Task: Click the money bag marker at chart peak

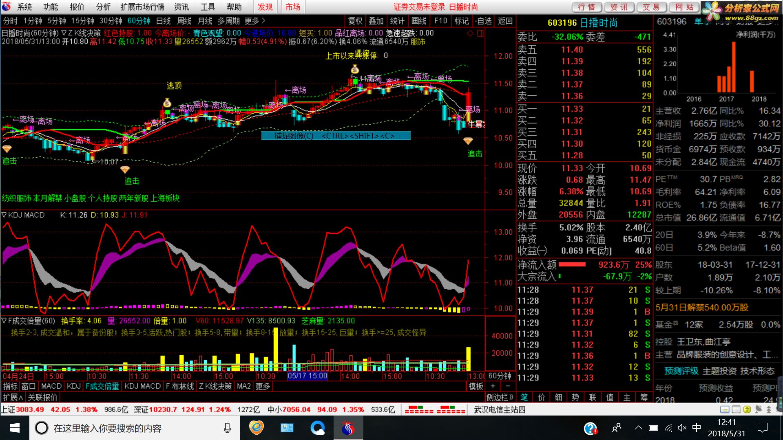Action: coord(355,69)
